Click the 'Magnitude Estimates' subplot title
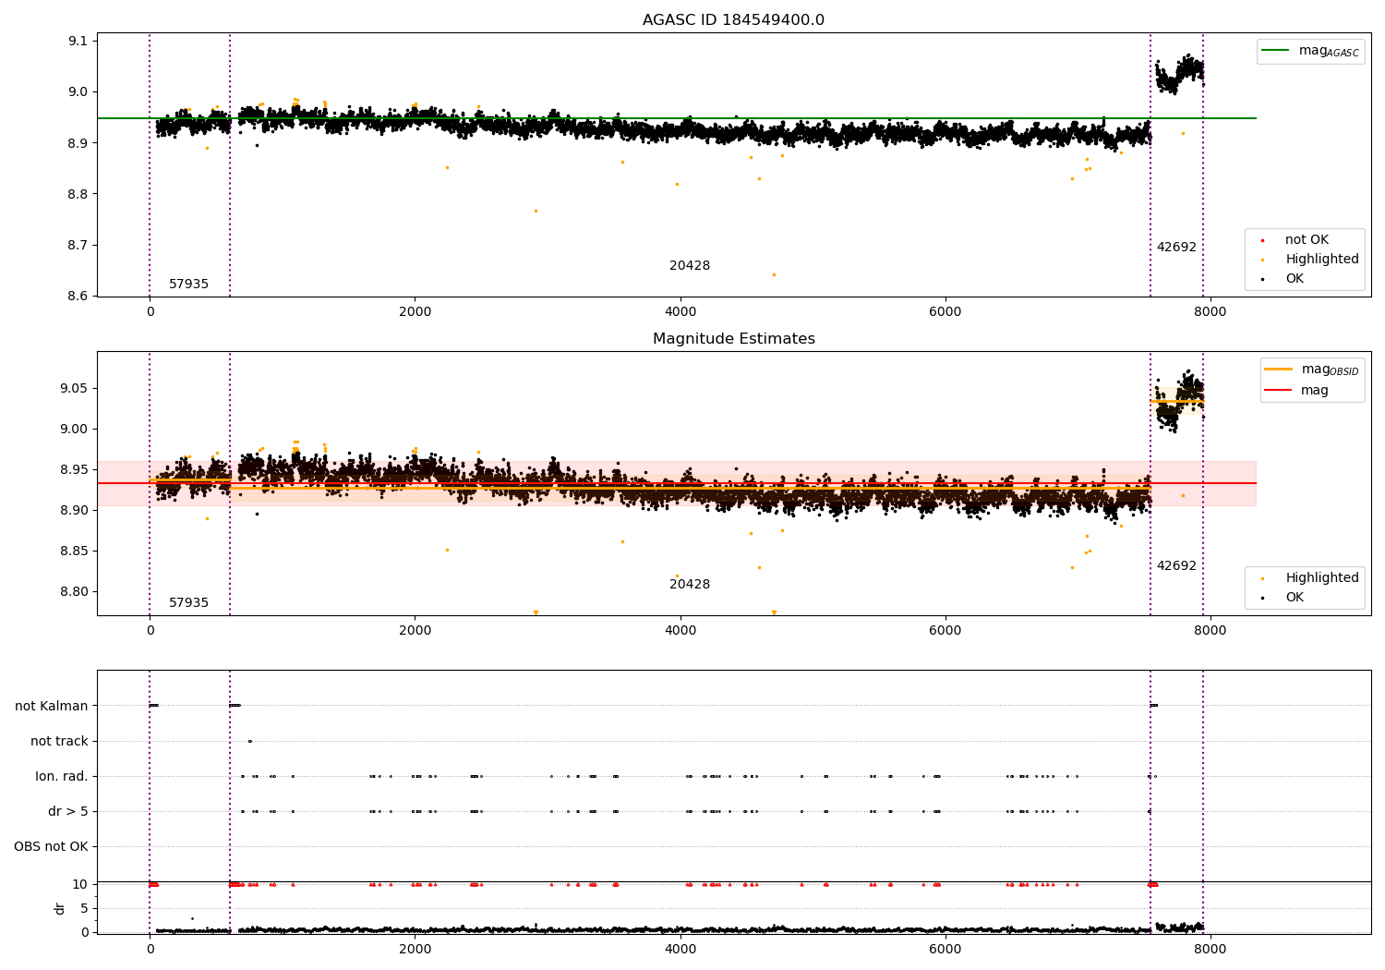This screenshot has height=970, width=1385. pos(733,339)
